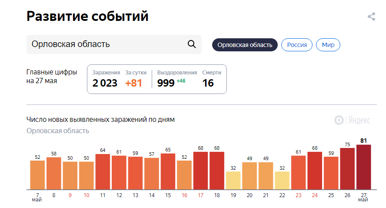Select the May 16 bar

pyautogui.click(x=184, y=175)
